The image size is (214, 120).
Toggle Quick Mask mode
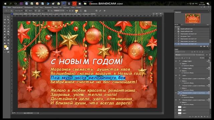coord(5,52)
